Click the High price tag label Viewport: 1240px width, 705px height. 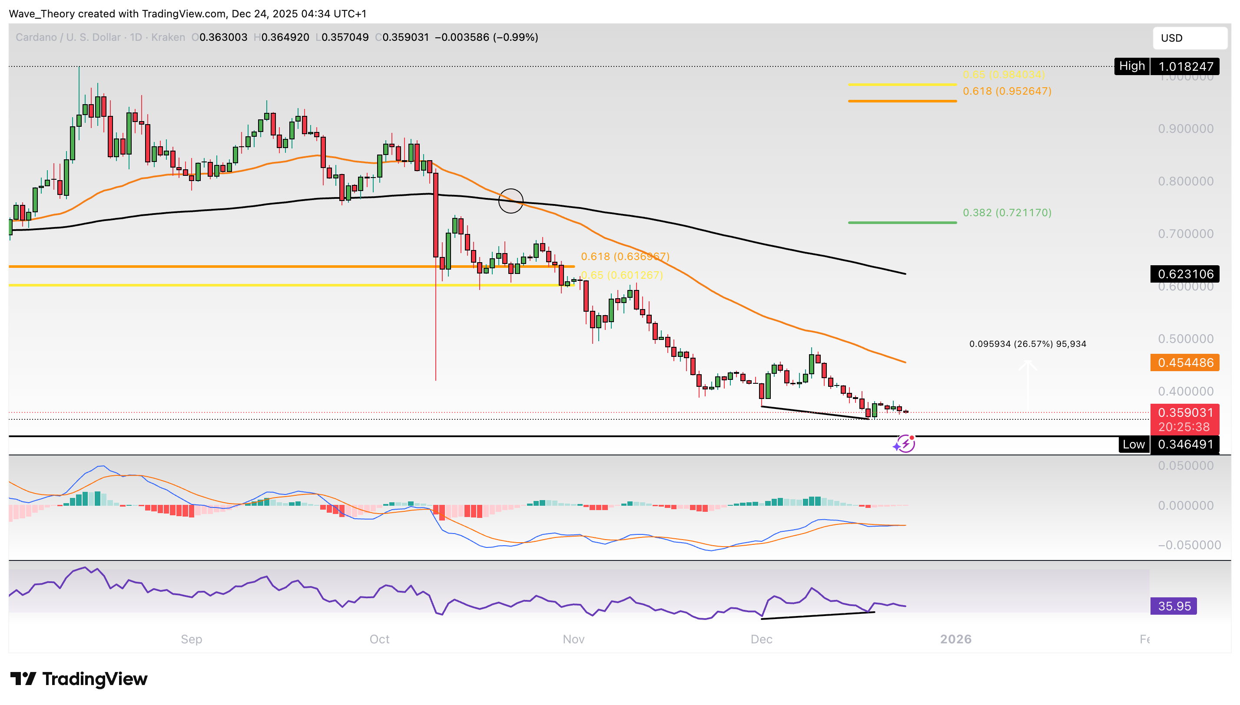1131,66
